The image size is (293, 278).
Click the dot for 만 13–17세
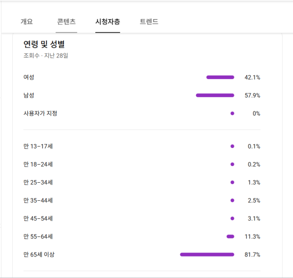232,146
